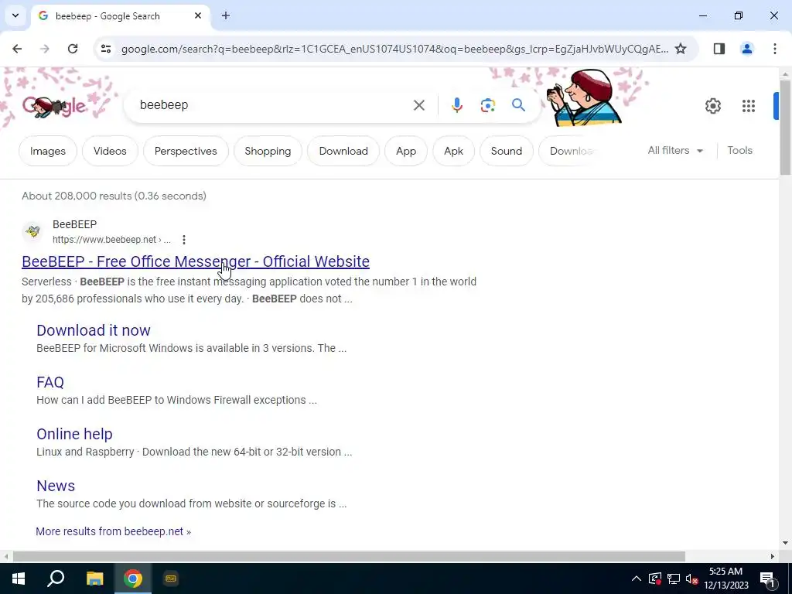Apply the Apk search chip
The image size is (792, 594).
(453, 151)
